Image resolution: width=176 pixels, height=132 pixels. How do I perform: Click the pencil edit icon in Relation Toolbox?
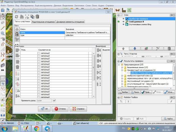pos(171,102)
